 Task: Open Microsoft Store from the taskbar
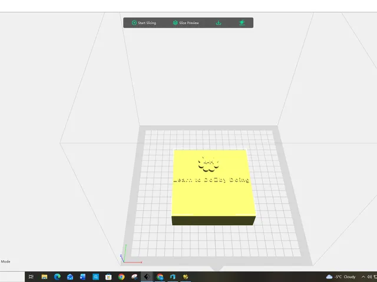[x=108, y=277]
